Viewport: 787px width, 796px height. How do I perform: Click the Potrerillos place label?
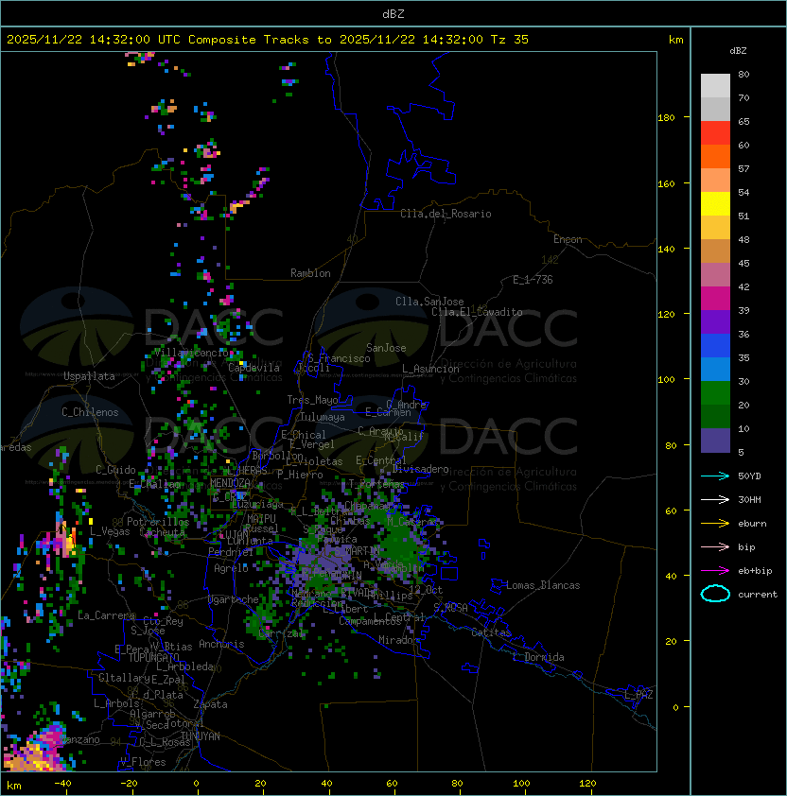pyautogui.click(x=158, y=522)
